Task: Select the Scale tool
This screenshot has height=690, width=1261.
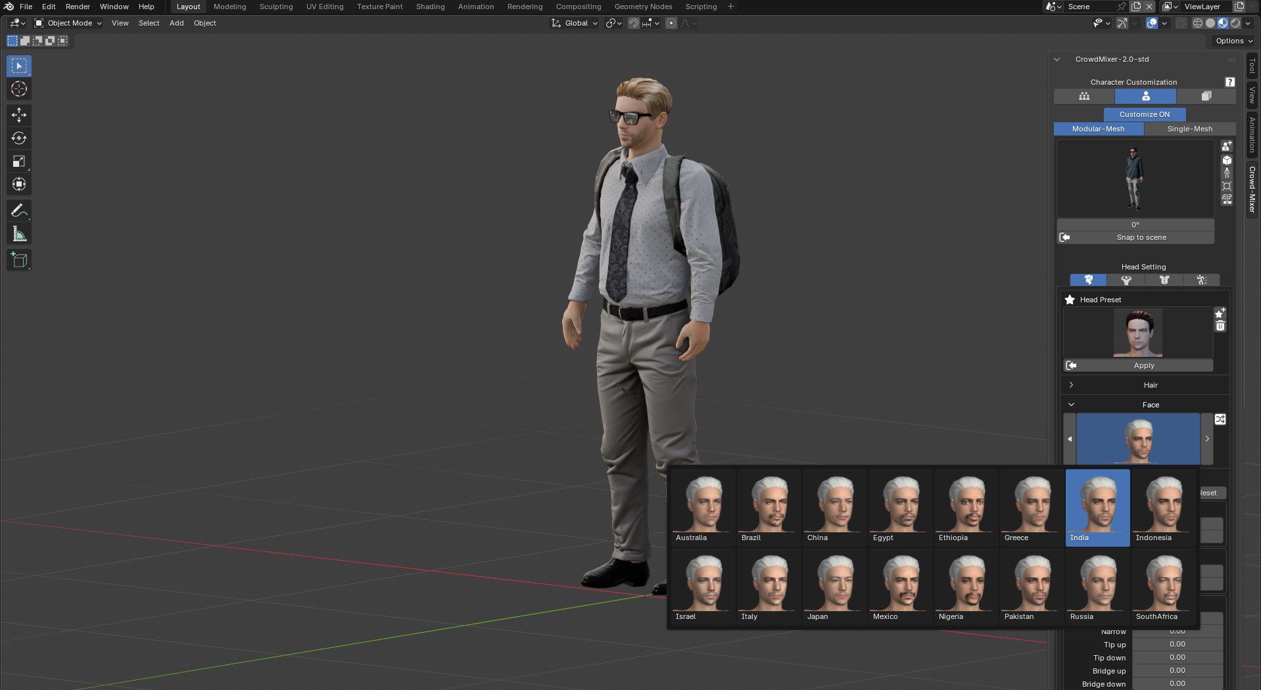Action: 19,161
